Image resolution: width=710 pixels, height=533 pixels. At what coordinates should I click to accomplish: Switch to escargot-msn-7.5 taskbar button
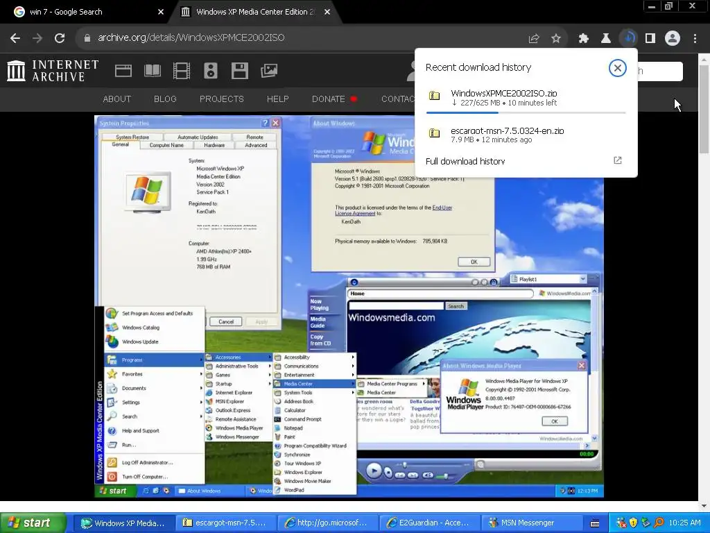pos(225,523)
